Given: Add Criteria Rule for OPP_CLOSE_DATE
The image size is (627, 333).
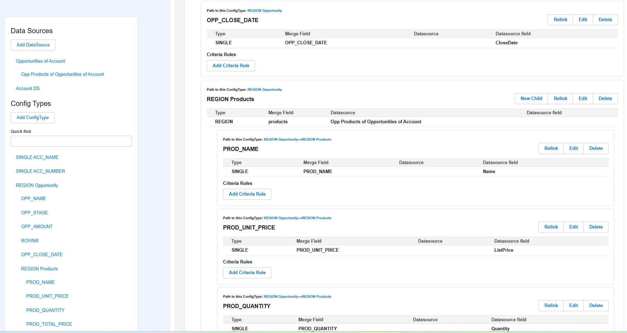Looking at the screenshot, I should pos(231,66).
